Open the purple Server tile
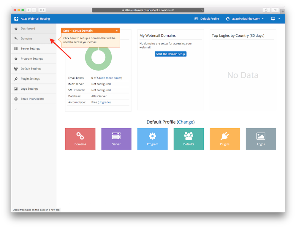Image resolution: width=296 pixels, height=228 pixels. 116,139
